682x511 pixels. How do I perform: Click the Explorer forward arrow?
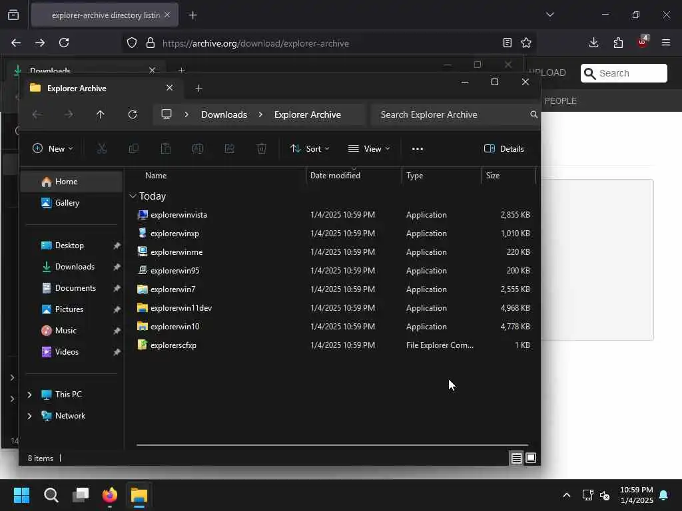(x=69, y=114)
